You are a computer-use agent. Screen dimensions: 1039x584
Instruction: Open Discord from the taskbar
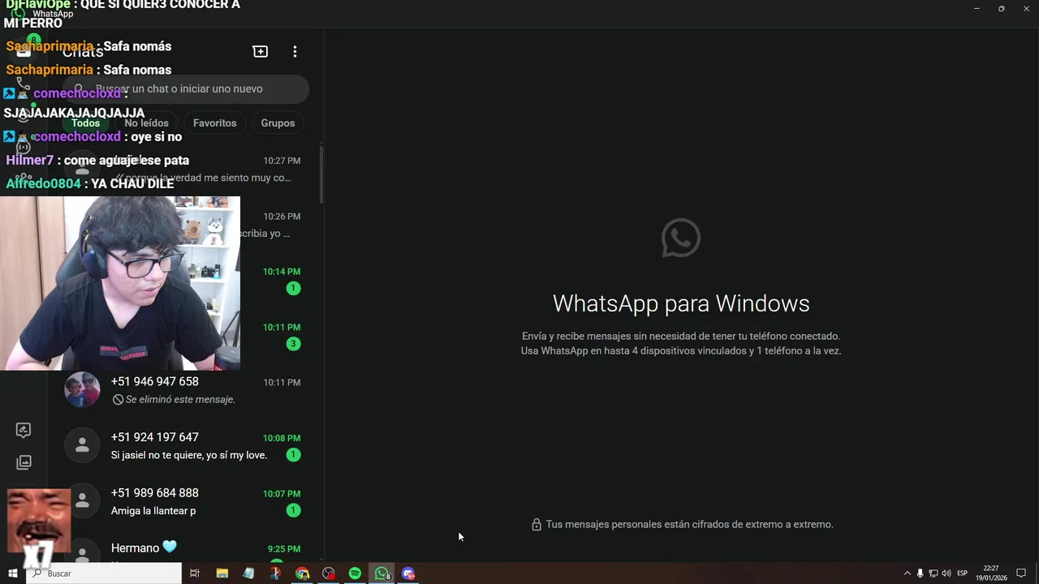pos(408,573)
